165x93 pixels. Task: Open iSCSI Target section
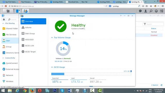[x=33, y=52]
